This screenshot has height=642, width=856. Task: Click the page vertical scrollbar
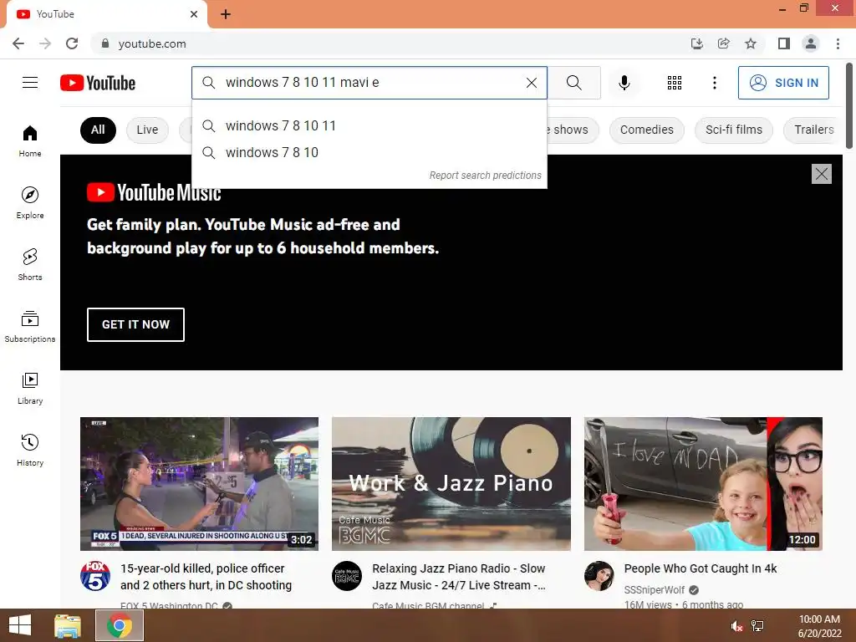(x=849, y=105)
